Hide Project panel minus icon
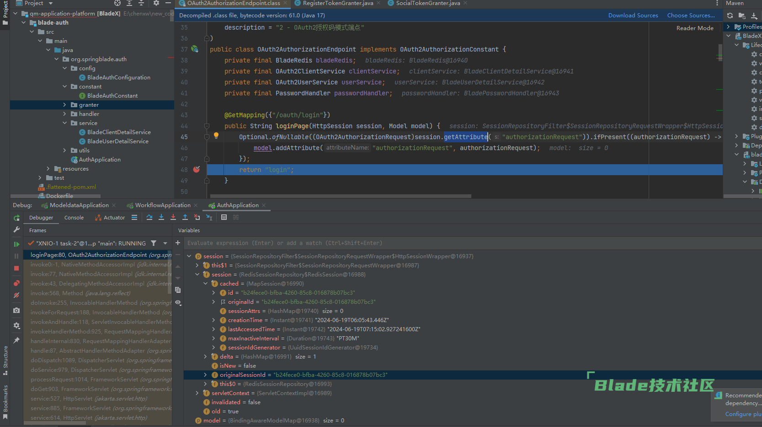The width and height of the screenshot is (762, 427). tap(168, 3)
